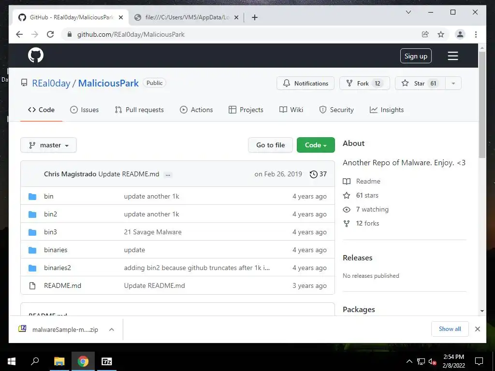This screenshot has width=495, height=371.
Task: Bookmark this page with star icon
Action: click(x=441, y=34)
